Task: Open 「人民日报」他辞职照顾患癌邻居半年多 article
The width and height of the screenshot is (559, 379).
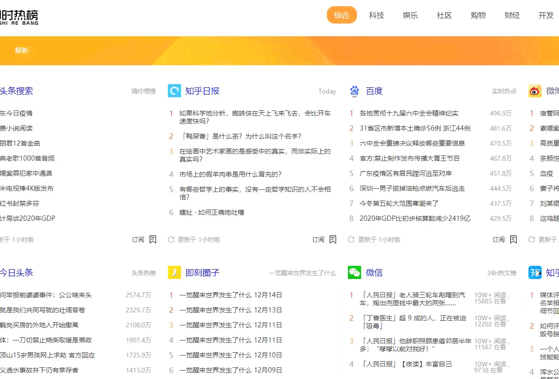Action: 416,345
